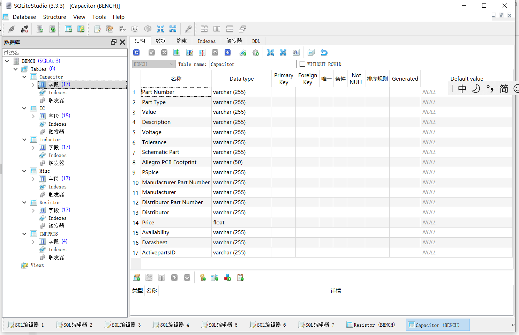Image resolution: width=519 pixels, height=335 pixels.
Task: Click the create index icon
Action: tap(243, 52)
